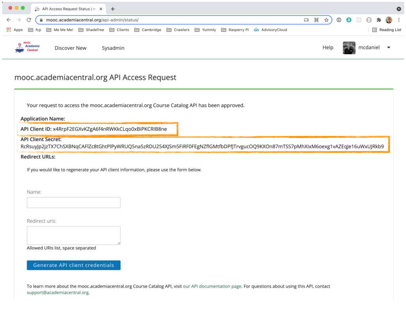Go back with the browser back arrow
Screen dimensions: 406x310
(9, 20)
